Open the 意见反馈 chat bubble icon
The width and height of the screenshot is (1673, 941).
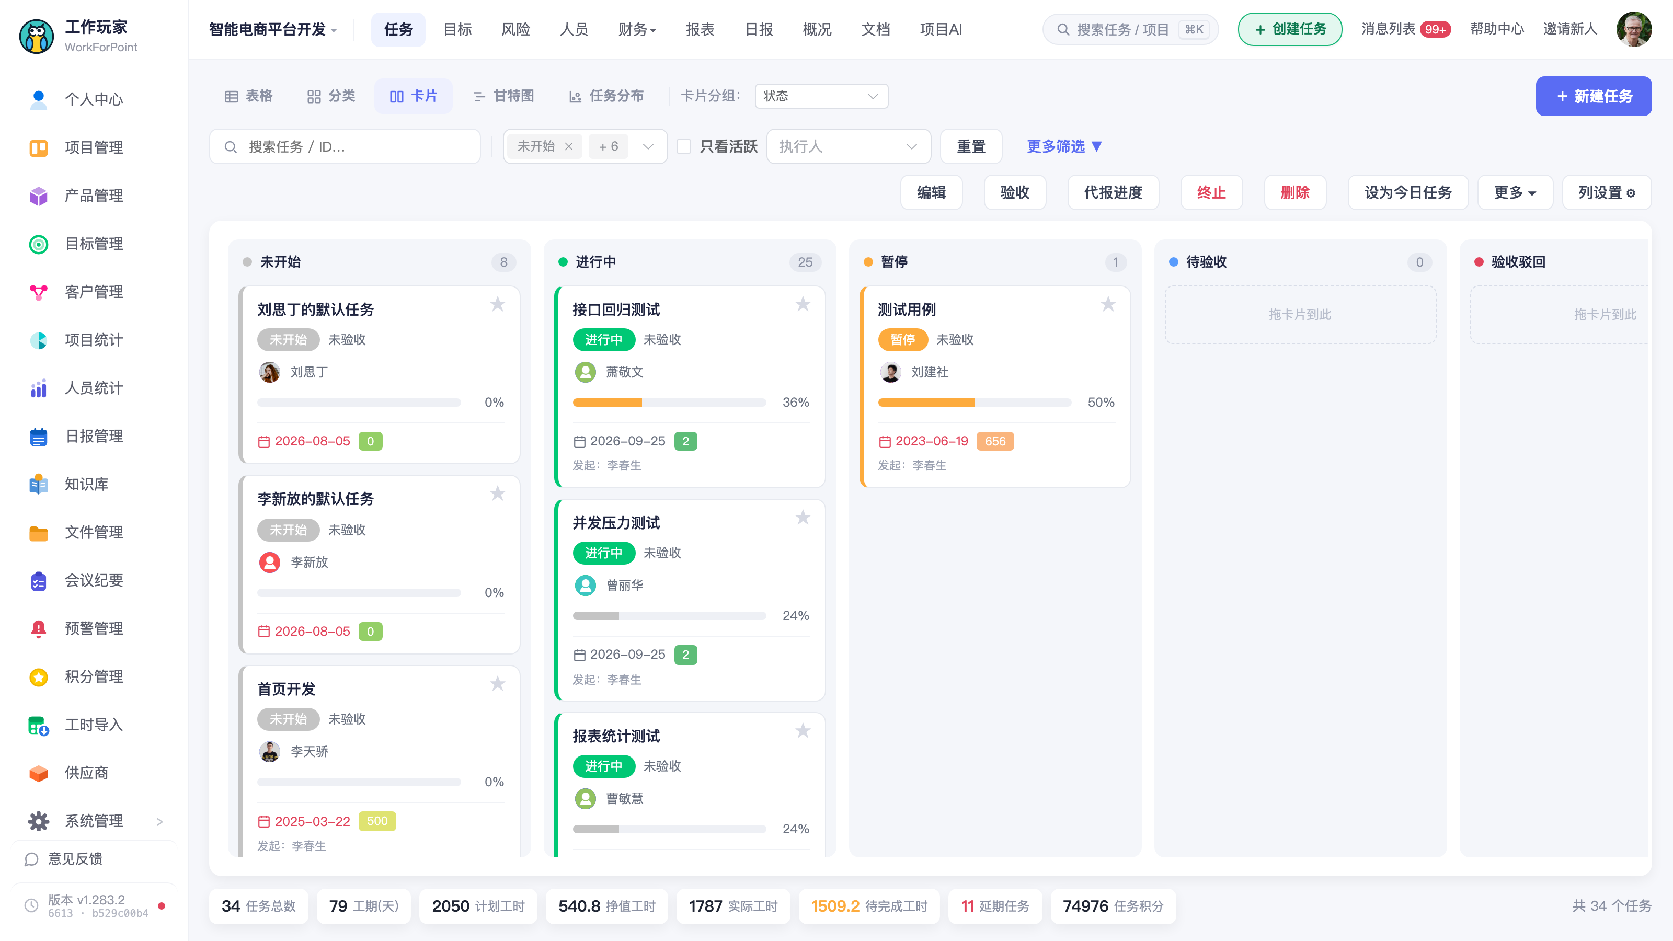coord(31,859)
